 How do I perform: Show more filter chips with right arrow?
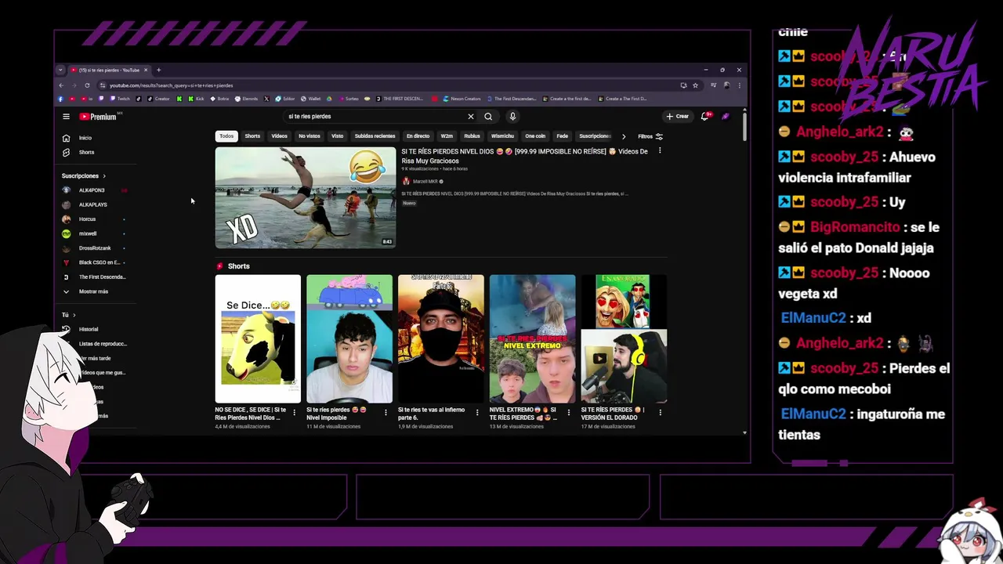pyautogui.click(x=624, y=136)
